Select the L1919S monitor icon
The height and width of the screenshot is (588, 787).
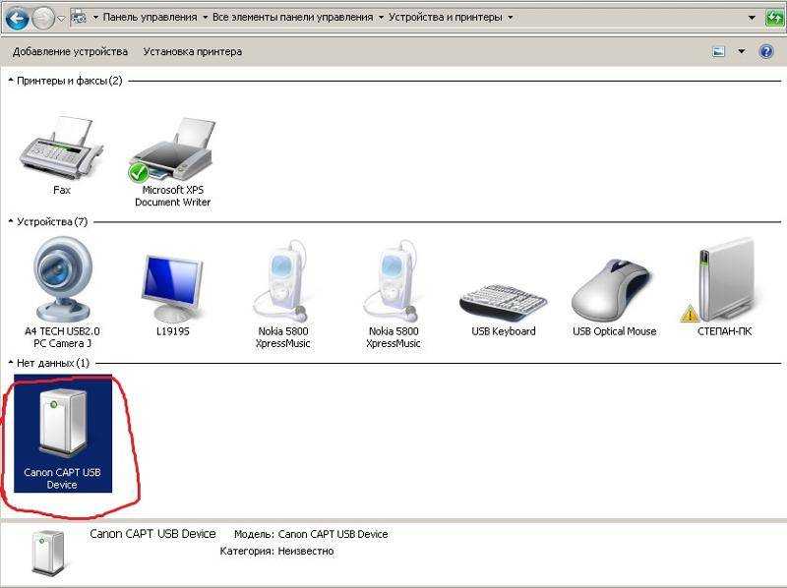point(173,295)
